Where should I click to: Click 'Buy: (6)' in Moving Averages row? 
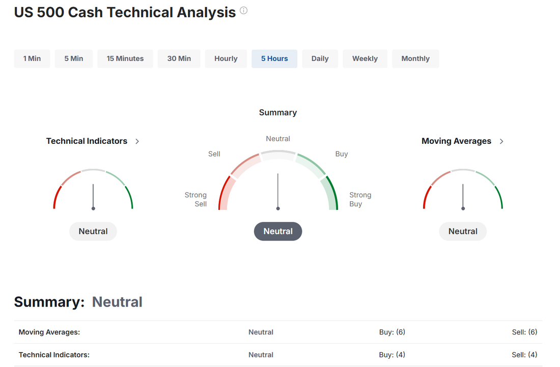392,332
